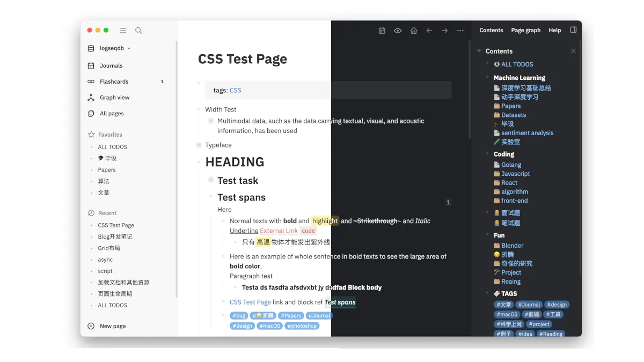The width and height of the screenshot is (644, 362).
Task: Open Papers in Favorites list
Action: [107, 170]
